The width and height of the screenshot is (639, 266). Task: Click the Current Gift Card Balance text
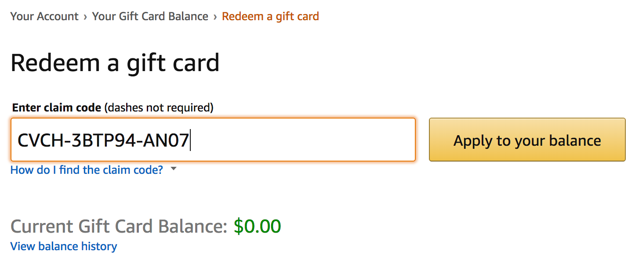pyautogui.click(x=119, y=226)
